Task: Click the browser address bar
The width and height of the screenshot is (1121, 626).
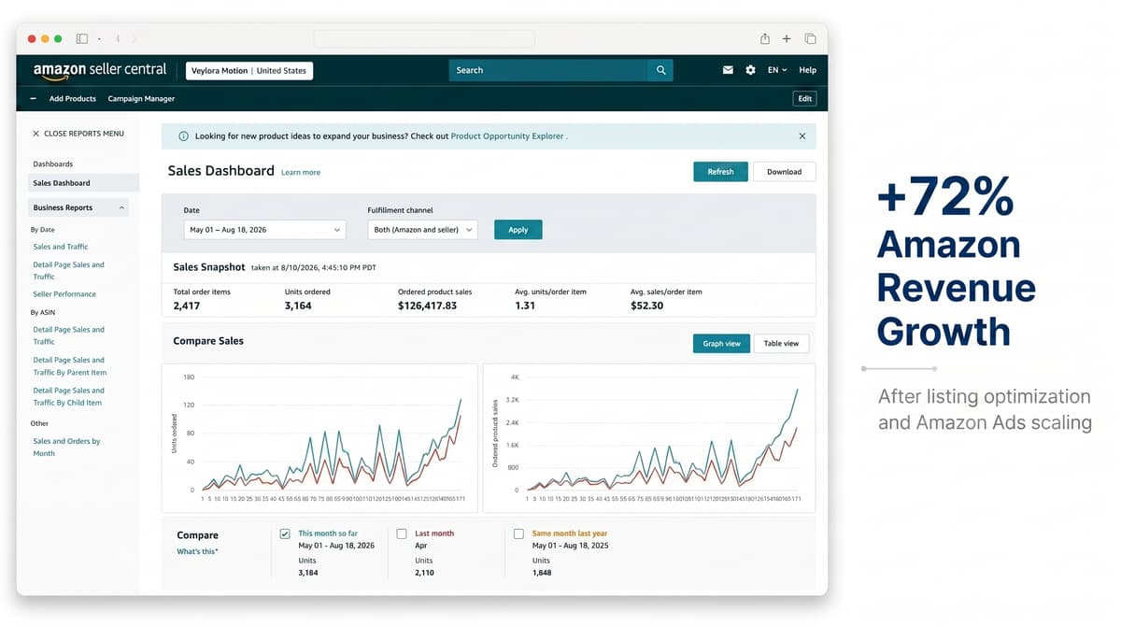Action: click(x=424, y=38)
